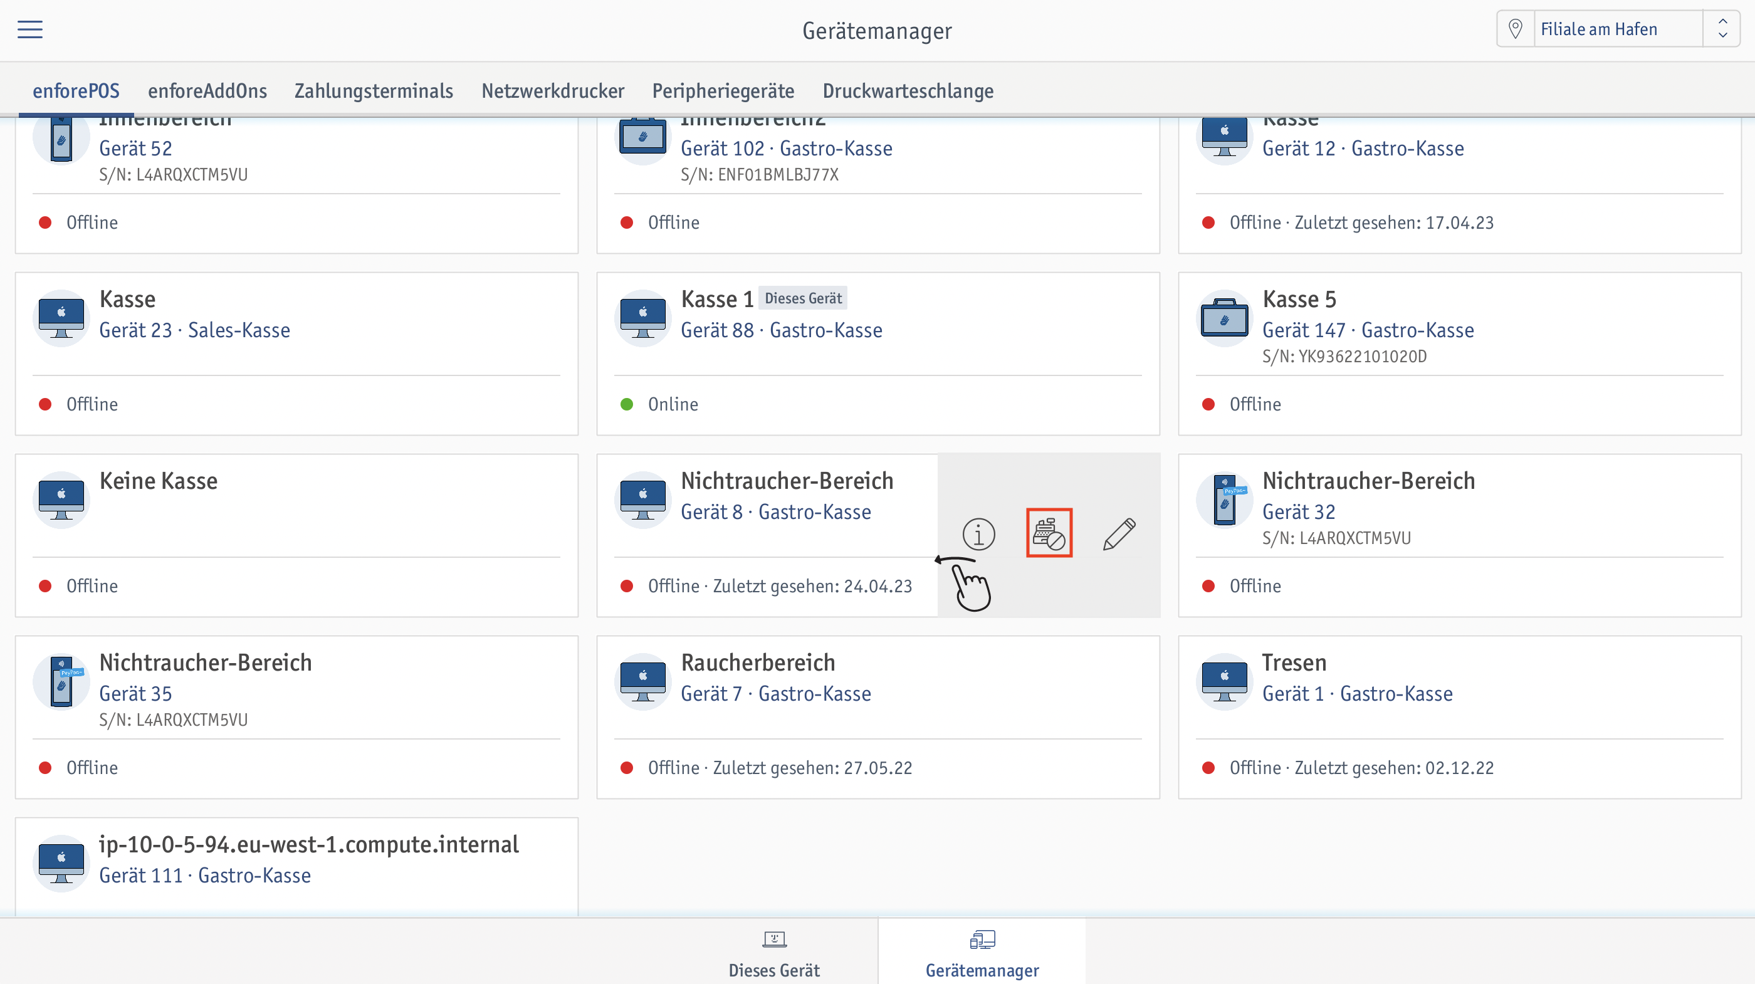This screenshot has height=984, width=1755.
Task: Click the Raucherbereich monitor icon
Action: tap(642, 682)
